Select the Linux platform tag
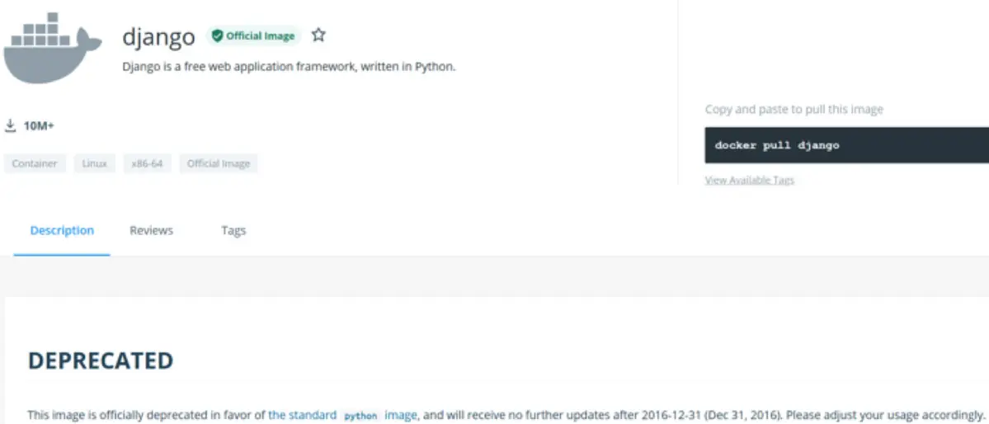 94,163
